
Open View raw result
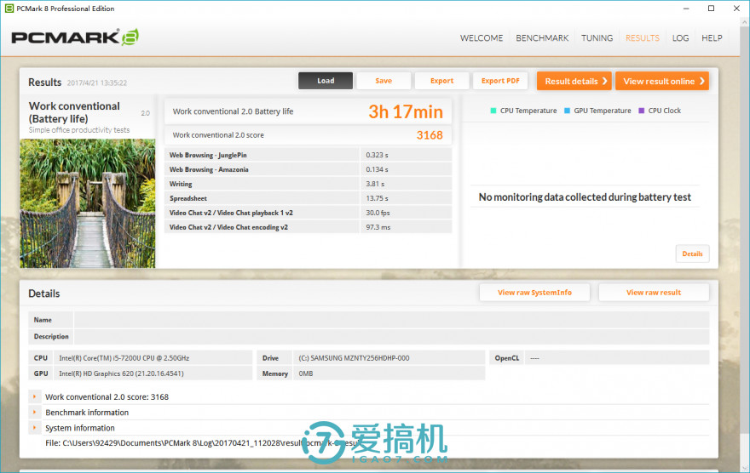point(654,293)
